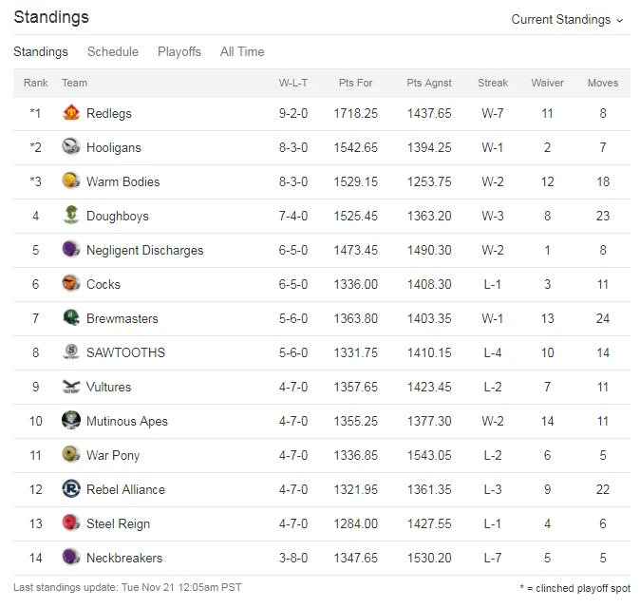Click the Brewmasters green helmet icon
The height and width of the screenshot is (608, 640).
coord(71,318)
